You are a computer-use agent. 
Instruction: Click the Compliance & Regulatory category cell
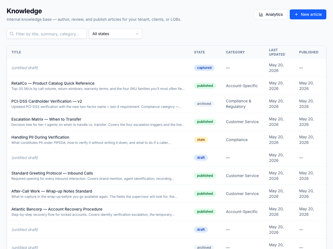(239, 104)
